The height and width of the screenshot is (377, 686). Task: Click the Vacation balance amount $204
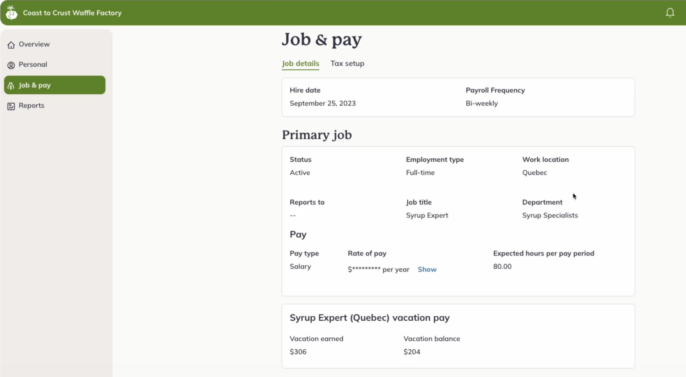click(x=412, y=352)
